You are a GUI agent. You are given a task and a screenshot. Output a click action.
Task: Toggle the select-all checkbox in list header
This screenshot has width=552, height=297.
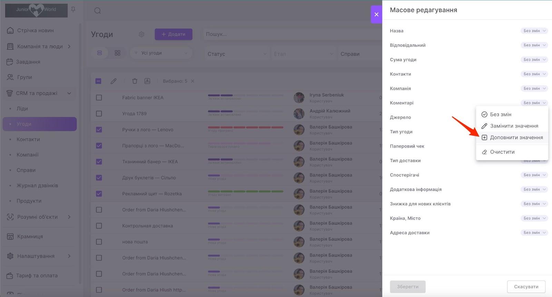[x=98, y=81]
